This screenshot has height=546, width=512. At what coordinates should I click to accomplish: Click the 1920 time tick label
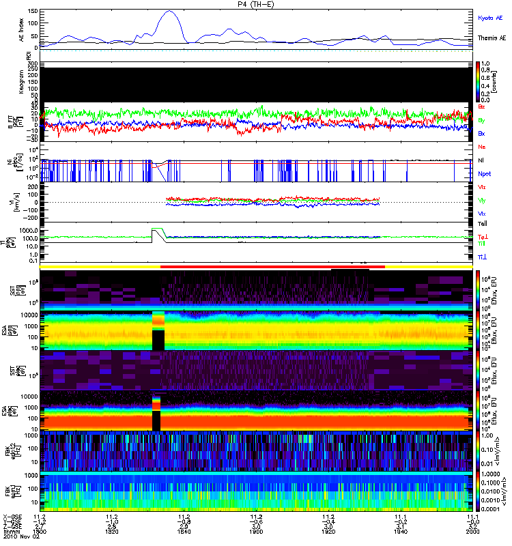[x=328, y=532]
